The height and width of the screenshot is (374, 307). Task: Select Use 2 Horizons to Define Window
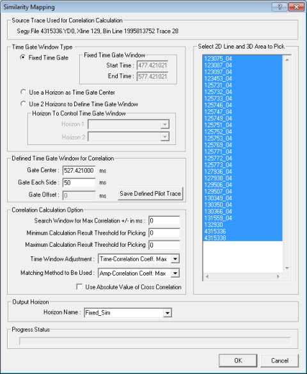[x=23, y=104]
